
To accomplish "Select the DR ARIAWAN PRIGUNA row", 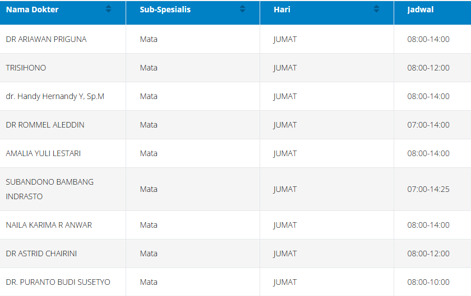I will point(46,39).
